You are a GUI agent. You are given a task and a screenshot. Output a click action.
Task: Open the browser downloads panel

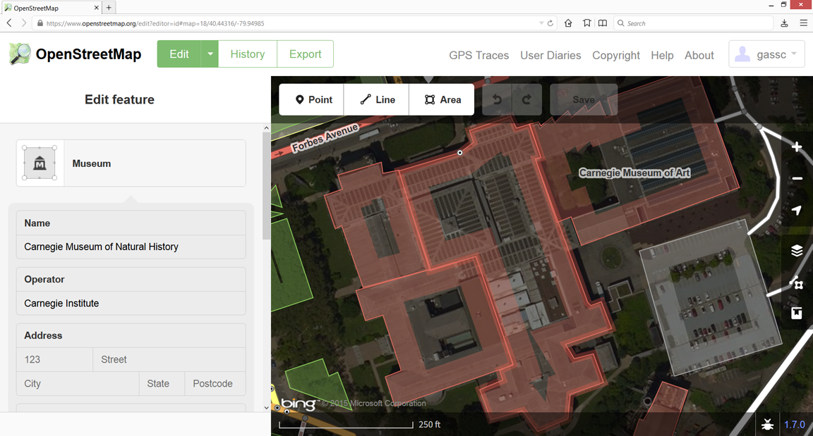(785, 23)
